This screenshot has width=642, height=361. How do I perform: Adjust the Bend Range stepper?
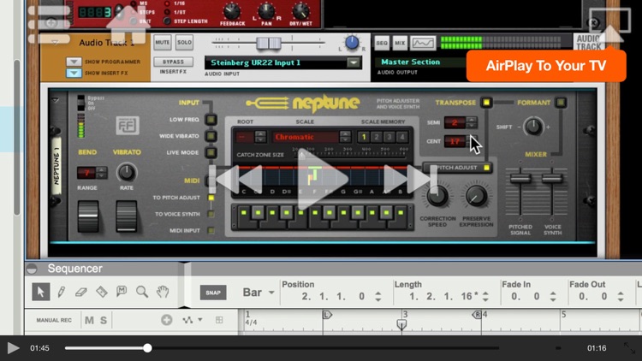[102, 173]
